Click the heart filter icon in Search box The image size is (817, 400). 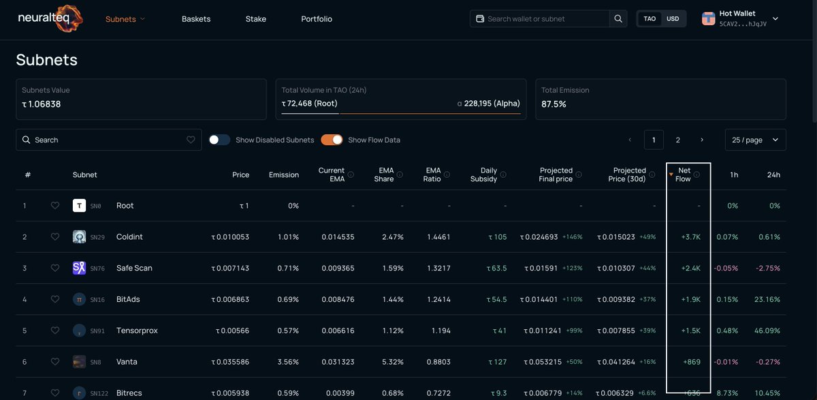(191, 140)
